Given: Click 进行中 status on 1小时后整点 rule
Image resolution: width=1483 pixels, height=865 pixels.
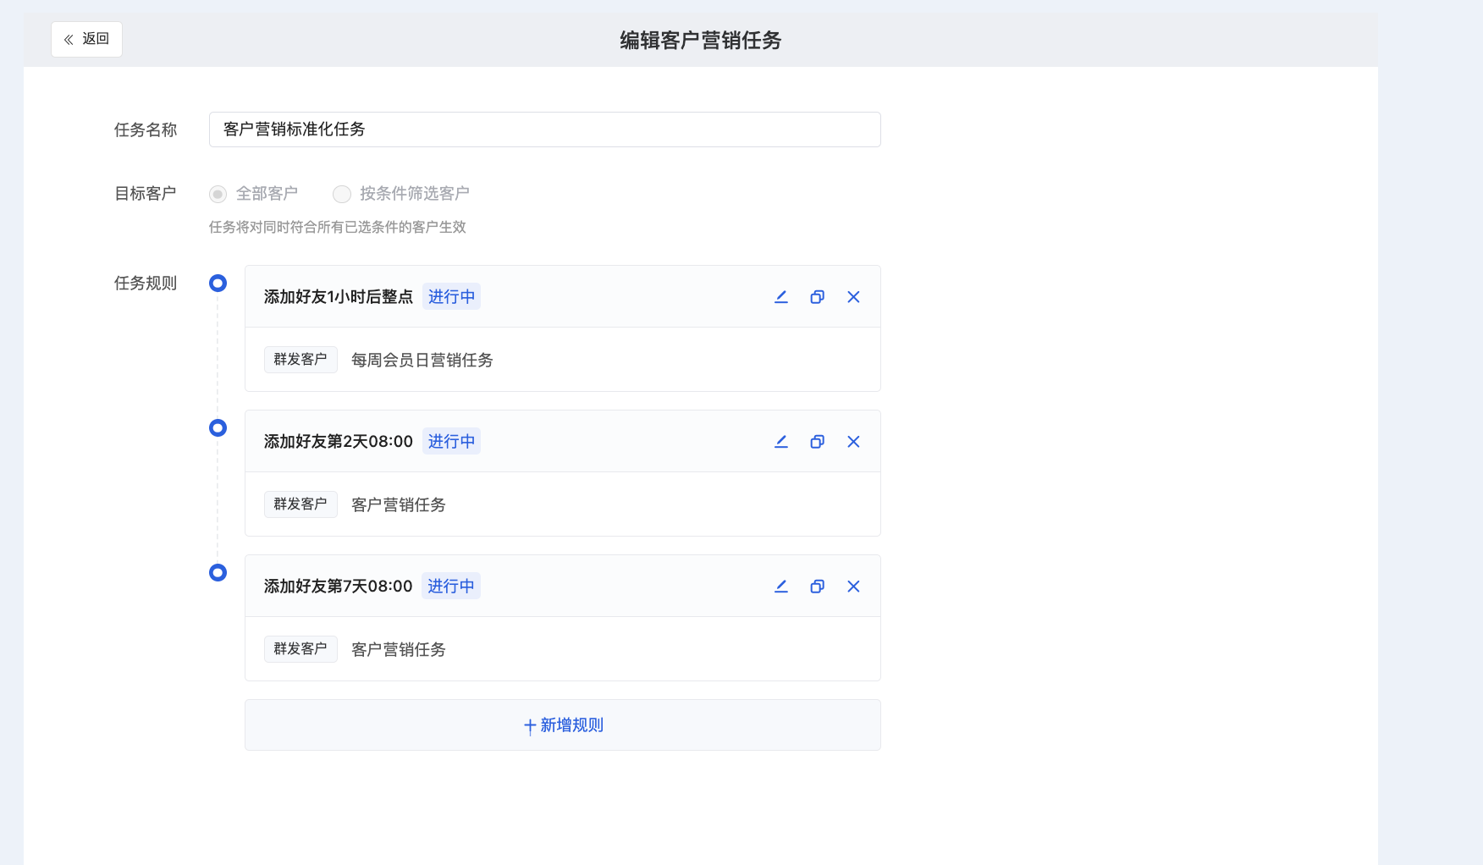Looking at the screenshot, I should 451,296.
